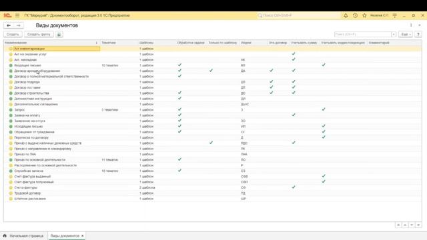Click green circle icon of 'Должностная инструкция'

11,99
